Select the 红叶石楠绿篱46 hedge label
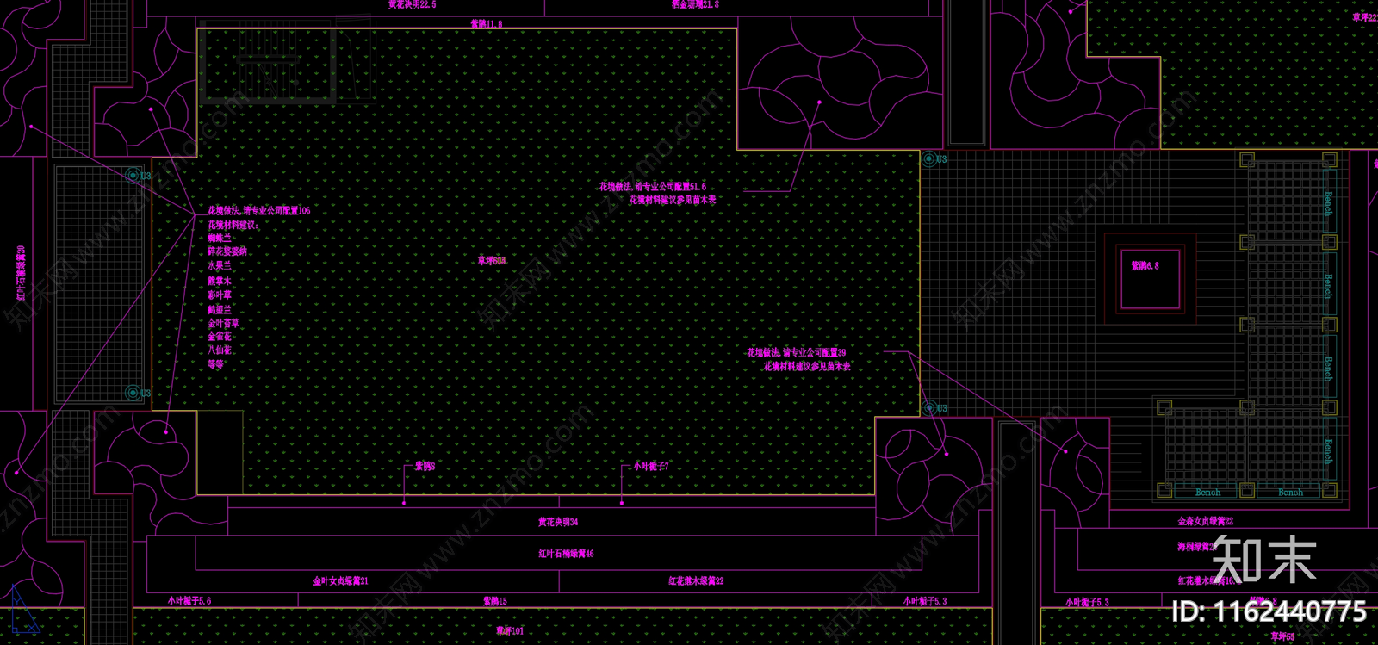This screenshot has height=645, width=1378. (x=566, y=554)
